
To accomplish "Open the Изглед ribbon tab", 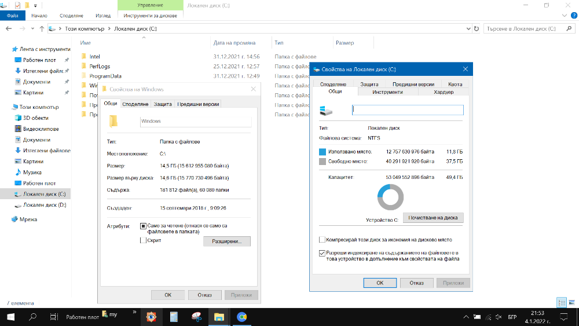I will click(103, 16).
